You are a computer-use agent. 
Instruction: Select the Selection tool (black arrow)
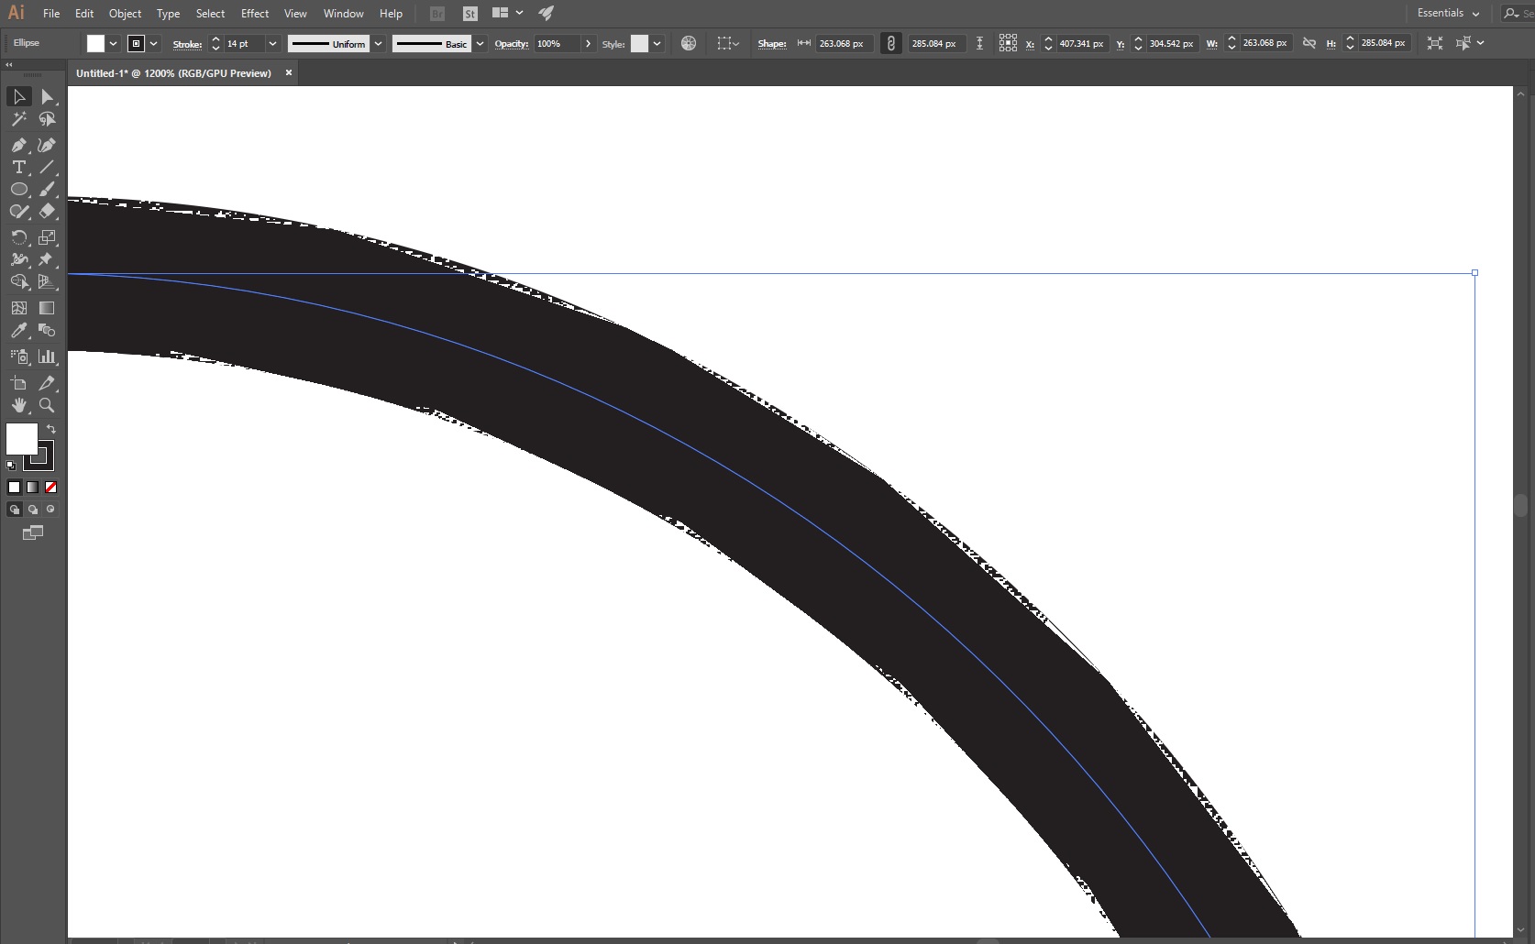[x=18, y=96]
